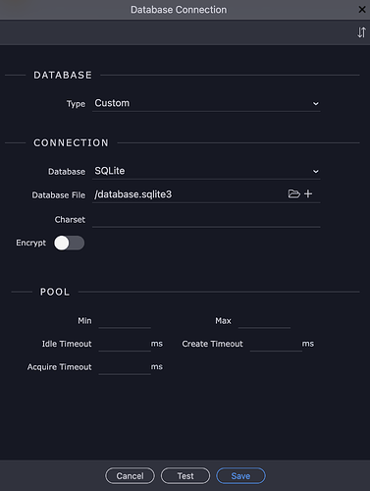
Task: Click the Cancel button
Action: click(x=130, y=475)
